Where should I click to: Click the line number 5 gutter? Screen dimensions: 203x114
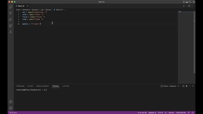pos(18,22)
